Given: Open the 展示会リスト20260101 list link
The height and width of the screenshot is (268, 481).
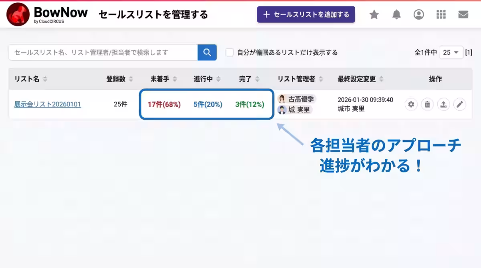Looking at the screenshot, I should click(x=47, y=104).
